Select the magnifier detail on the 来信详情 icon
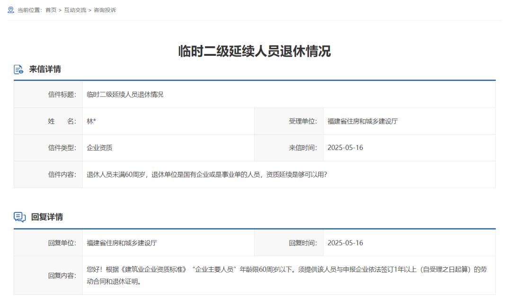The width and height of the screenshot is (511, 300). [21, 71]
